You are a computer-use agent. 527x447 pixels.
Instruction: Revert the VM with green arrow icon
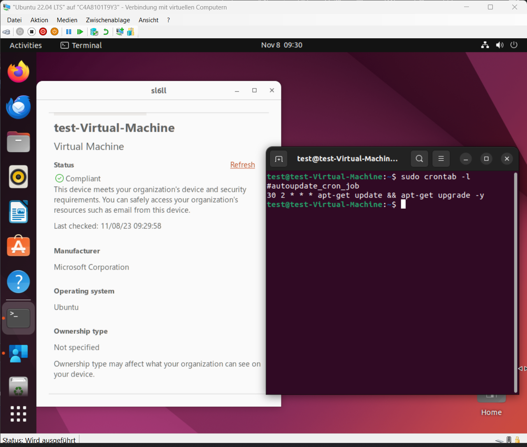pos(106,32)
